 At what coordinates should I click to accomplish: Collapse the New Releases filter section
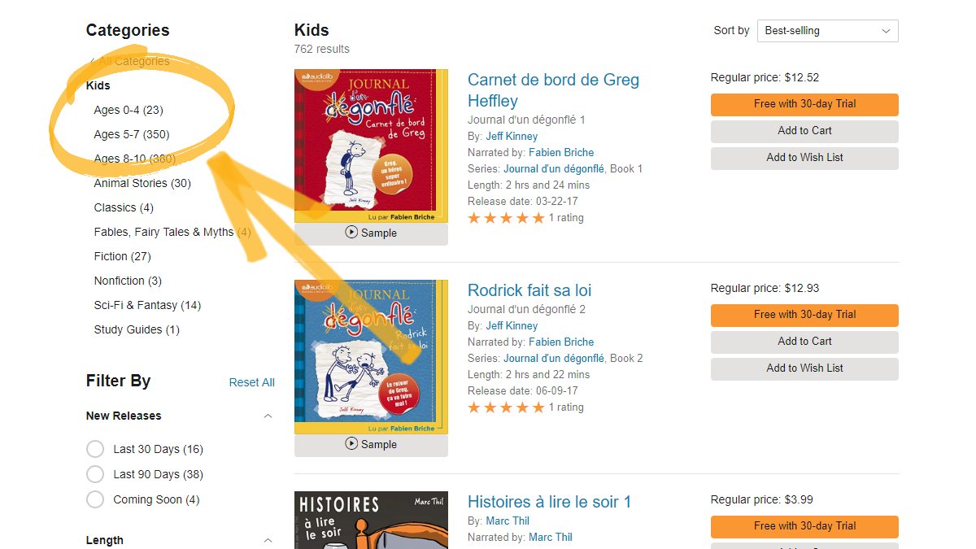click(x=268, y=416)
